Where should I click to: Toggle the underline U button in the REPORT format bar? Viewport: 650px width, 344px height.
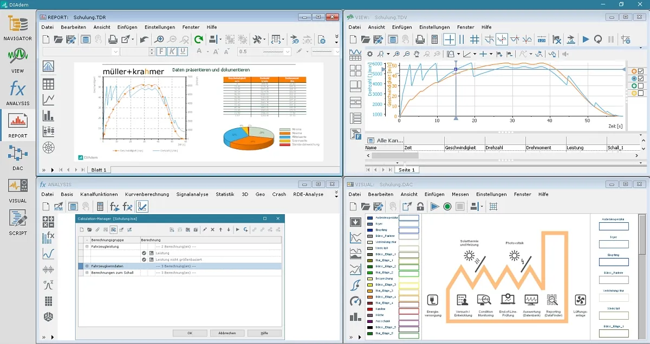(x=183, y=51)
